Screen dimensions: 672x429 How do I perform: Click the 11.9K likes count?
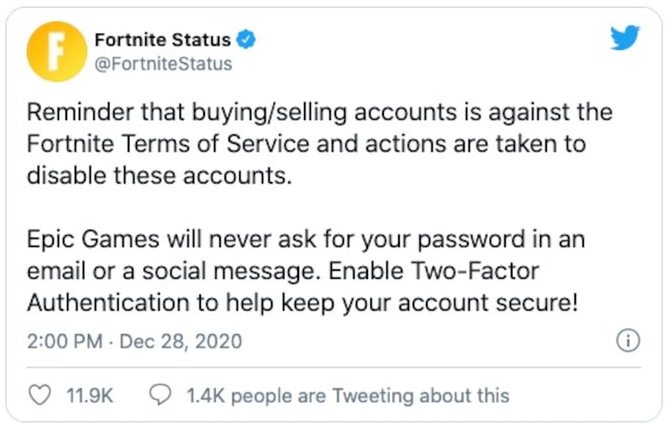coord(89,395)
